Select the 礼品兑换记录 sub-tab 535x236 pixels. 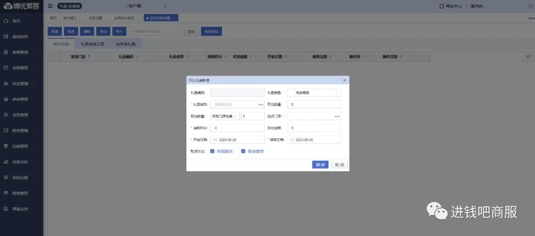point(92,44)
